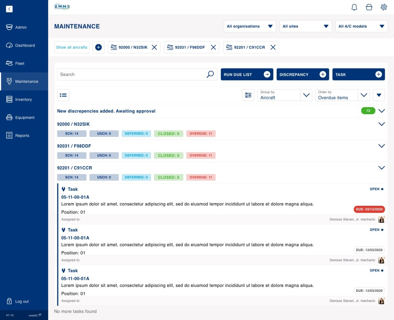394x320 pixels.
Task: Collapse sidebar with back arrow icon
Action: (9, 9)
